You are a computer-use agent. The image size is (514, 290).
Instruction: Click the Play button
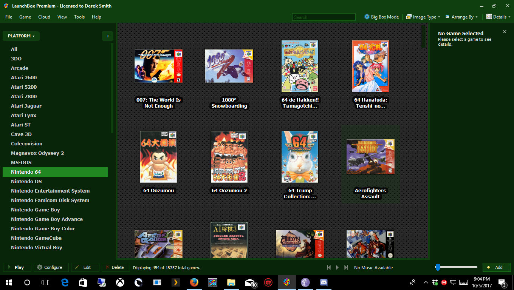pos(17,267)
